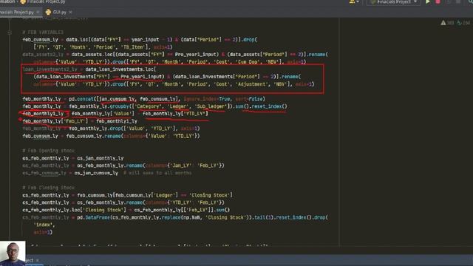
Task: Click the '# Feb Opening stock' comment
Action: tap(48, 151)
